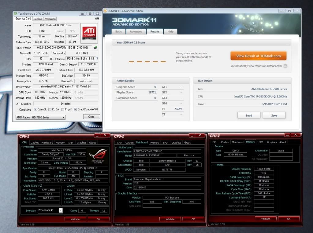Screen dimensions: 313x233
Task: Click OK in the CPU-Z Mainboard window
Action: (x=193, y=219)
